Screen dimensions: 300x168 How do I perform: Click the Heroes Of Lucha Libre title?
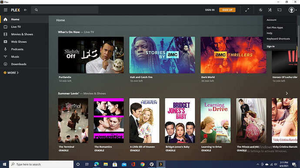(x=285, y=77)
